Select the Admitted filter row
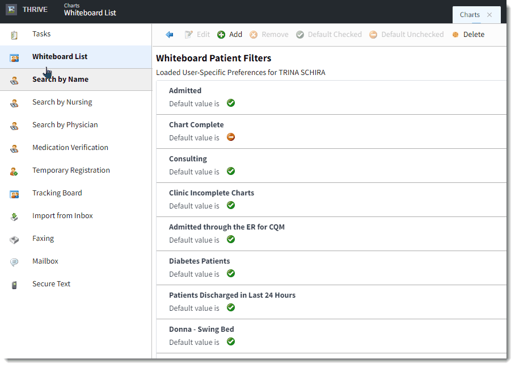This screenshot has width=515, height=367. click(x=331, y=97)
